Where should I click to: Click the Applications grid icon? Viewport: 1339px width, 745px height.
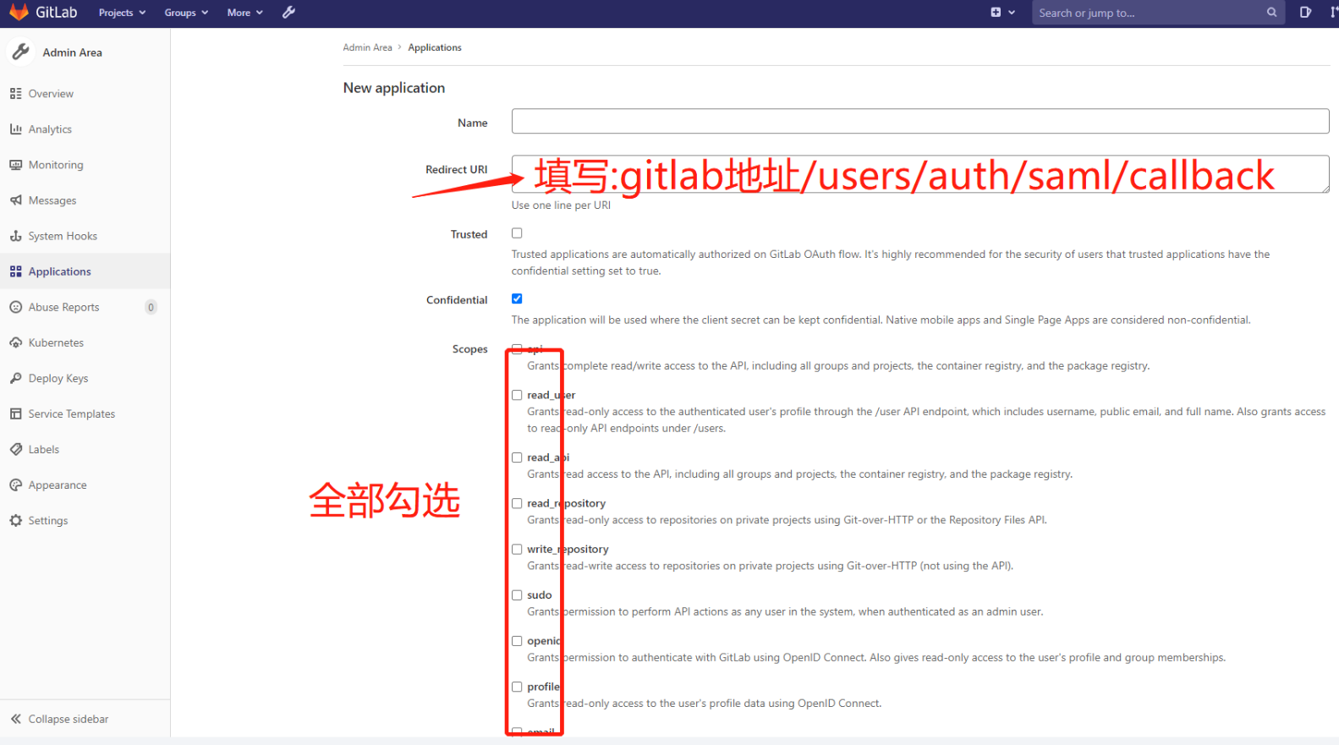(16, 271)
